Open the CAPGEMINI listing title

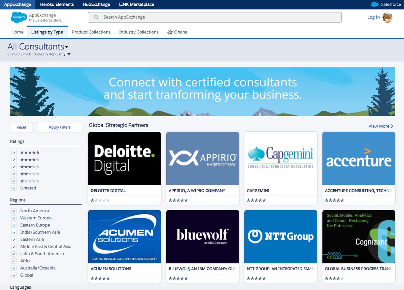point(258,191)
